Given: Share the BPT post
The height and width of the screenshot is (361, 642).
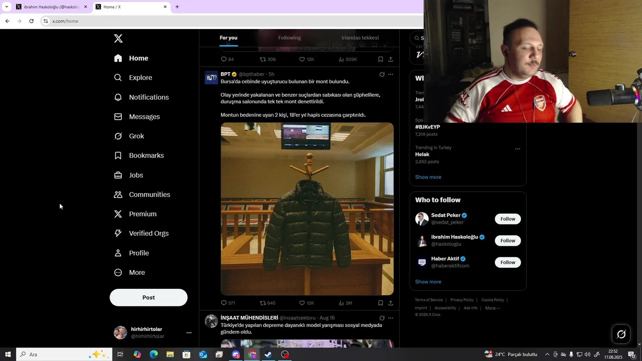Looking at the screenshot, I should (391, 303).
